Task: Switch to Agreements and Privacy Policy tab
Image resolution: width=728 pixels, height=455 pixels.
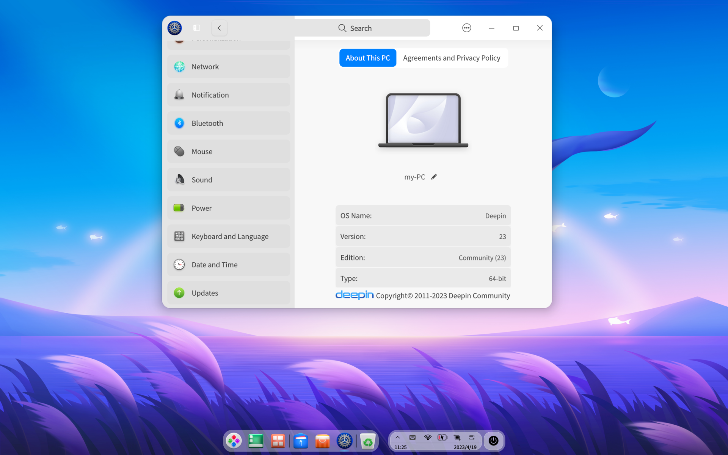Action: [451, 58]
